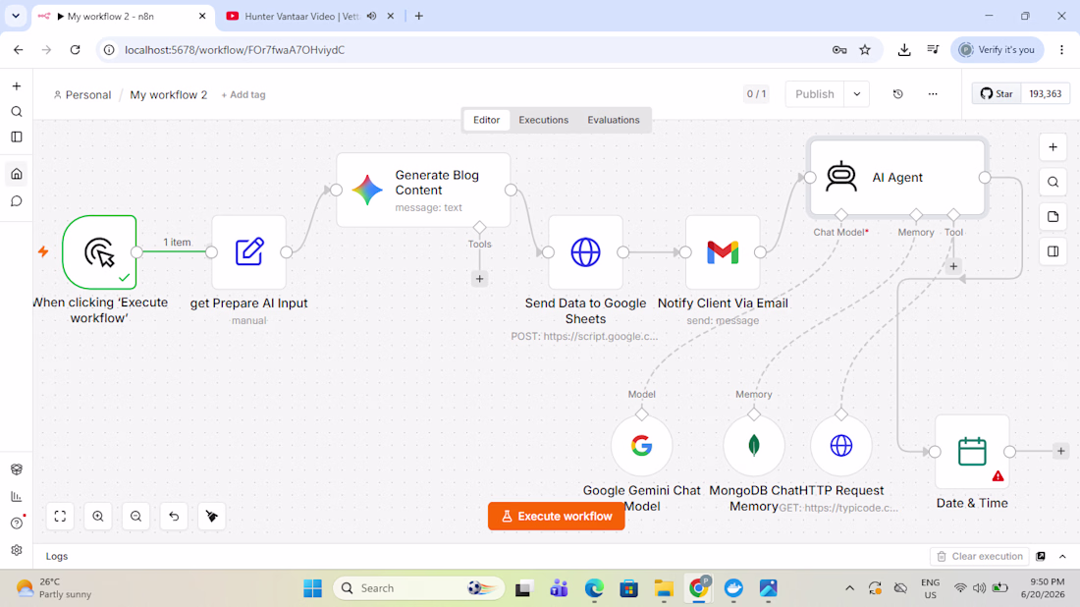This screenshot has height=607, width=1080.
Task: Expand the logs panel chevron
Action: [1062, 556]
